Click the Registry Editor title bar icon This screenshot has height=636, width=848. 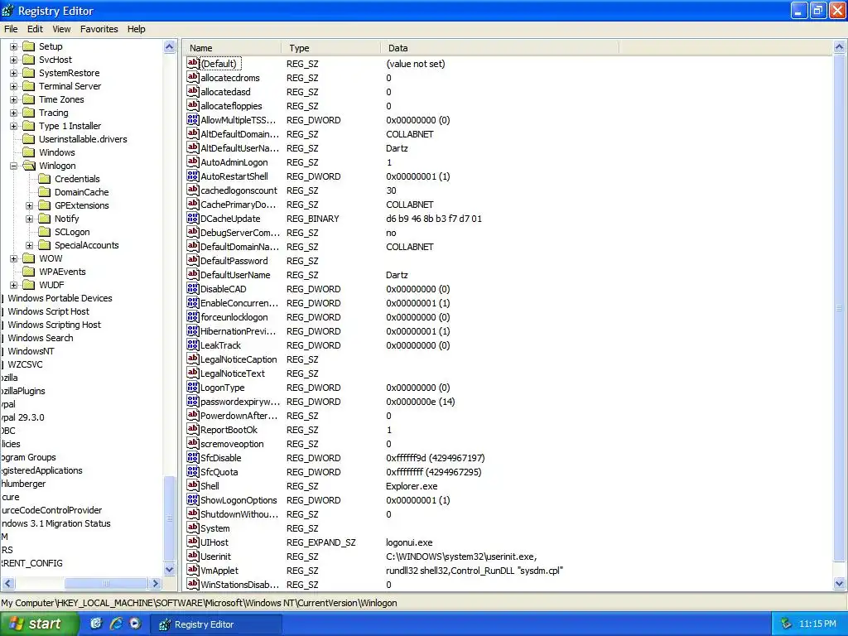[x=7, y=11]
